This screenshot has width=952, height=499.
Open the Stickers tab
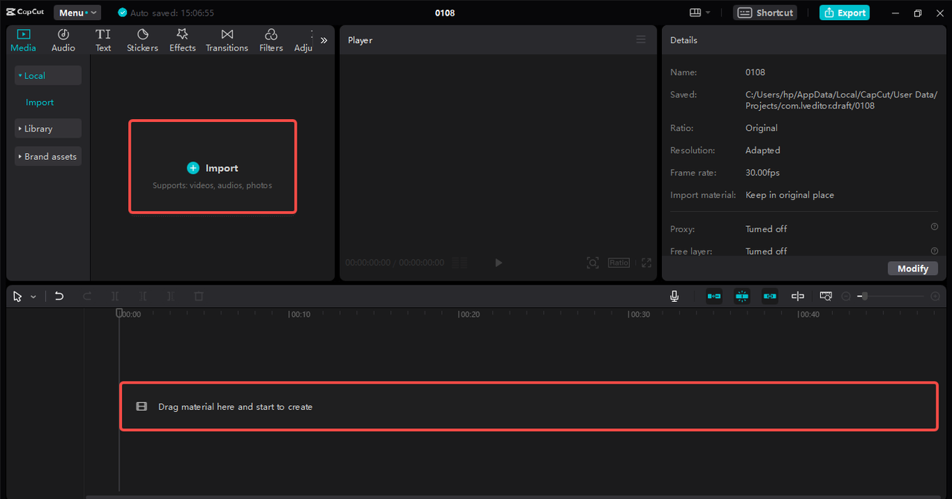142,40
